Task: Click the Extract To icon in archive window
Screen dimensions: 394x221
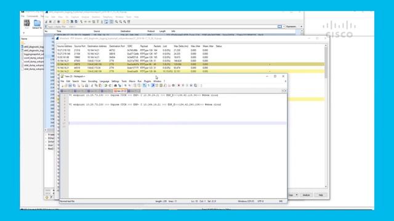Action: coord(37,25)
